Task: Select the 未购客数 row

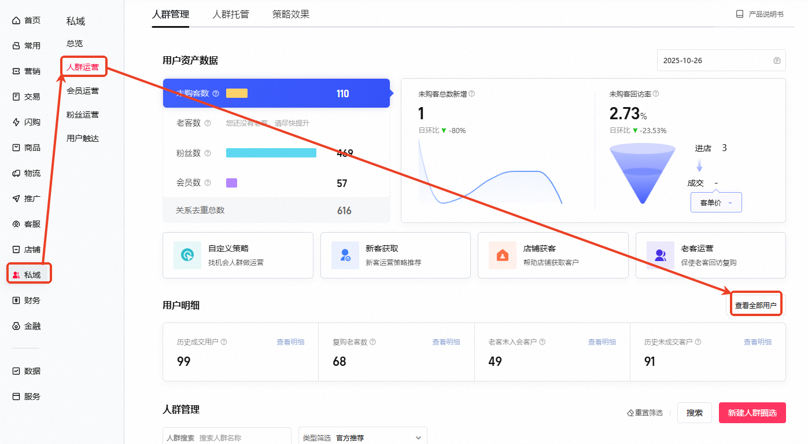Action: coord(276,93)
